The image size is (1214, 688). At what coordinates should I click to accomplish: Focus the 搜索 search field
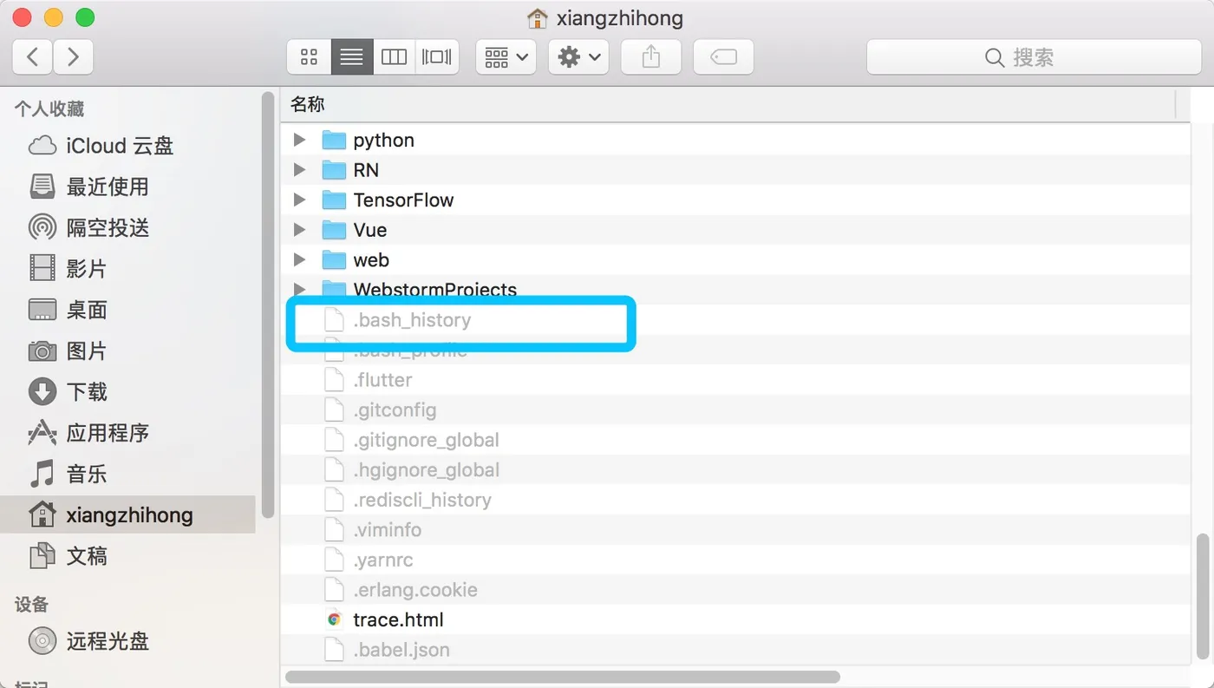1034,57
